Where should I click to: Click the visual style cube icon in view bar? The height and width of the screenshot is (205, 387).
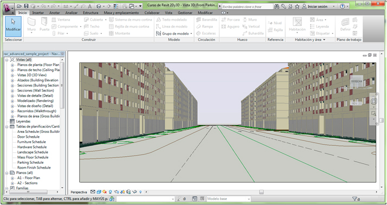point(99,192)
